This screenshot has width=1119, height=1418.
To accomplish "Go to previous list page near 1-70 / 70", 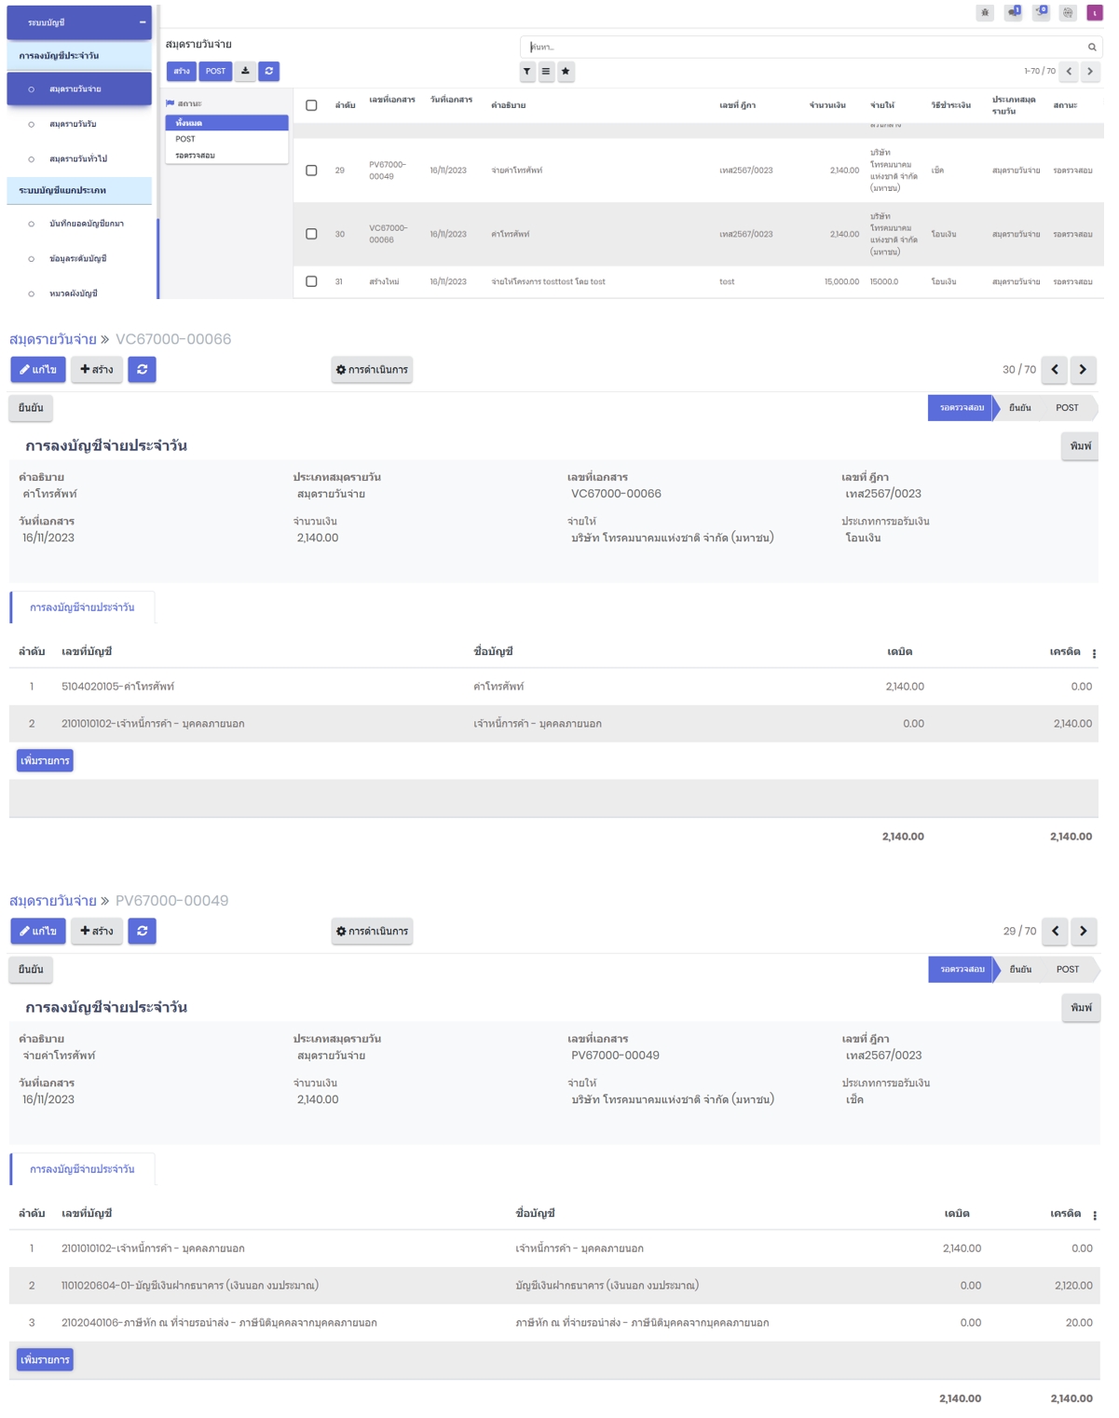I will coord(1070,71).
